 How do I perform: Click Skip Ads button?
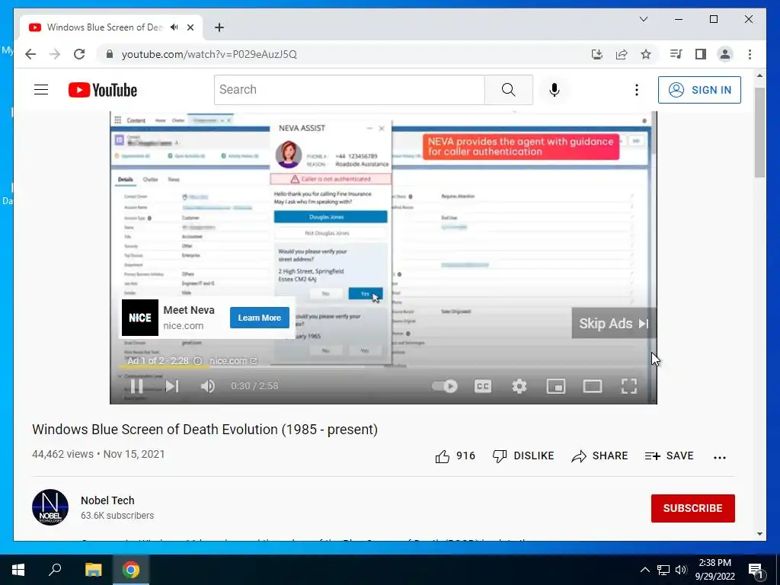[x=614, y=323]
